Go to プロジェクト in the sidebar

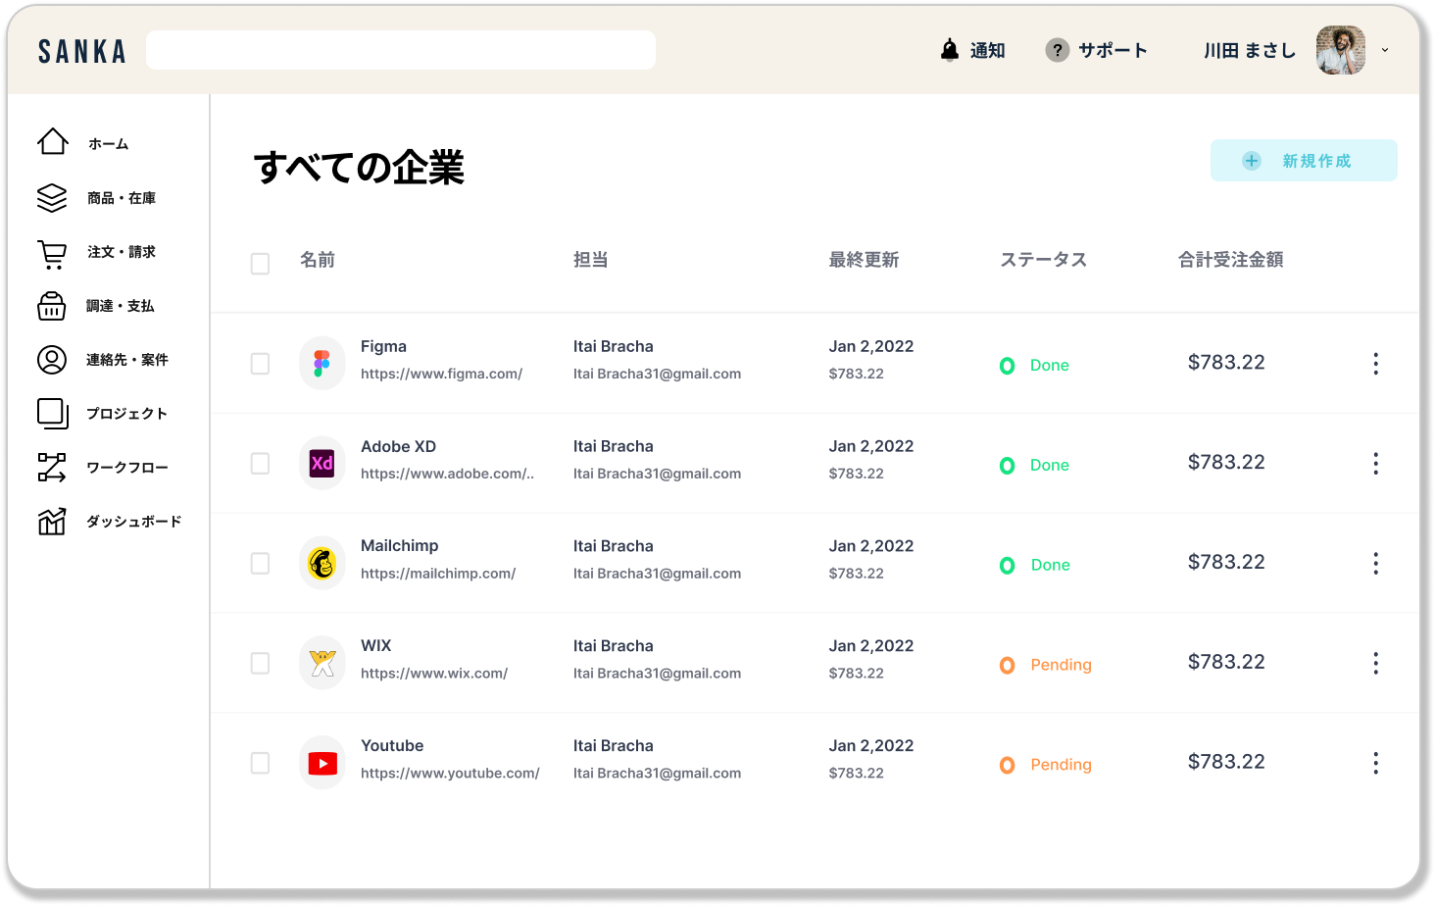[126, 414]
